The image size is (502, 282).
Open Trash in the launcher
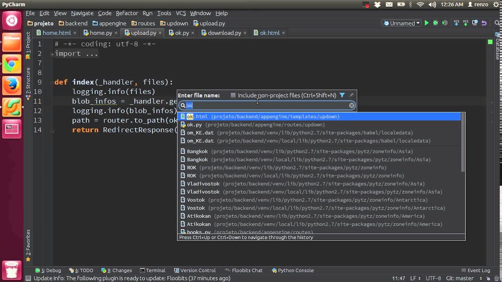pyautogui.click(x=11, y=270)
